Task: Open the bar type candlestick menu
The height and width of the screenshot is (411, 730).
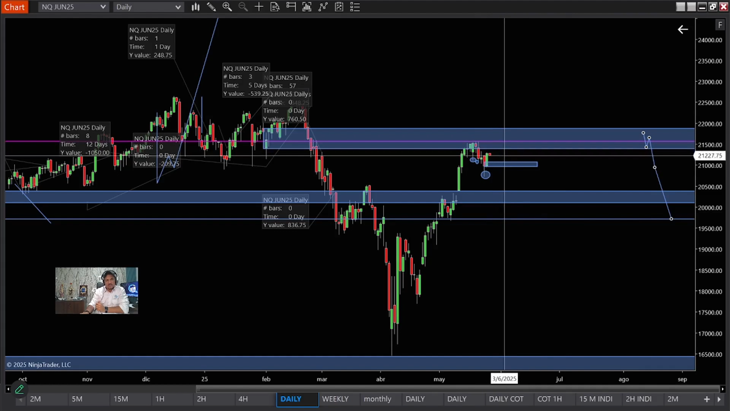Action: tap(195, 7)
